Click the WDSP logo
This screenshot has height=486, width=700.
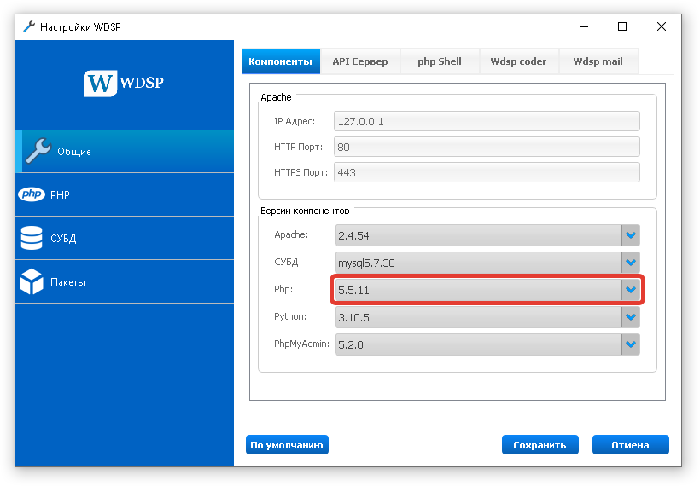point(124,83)
